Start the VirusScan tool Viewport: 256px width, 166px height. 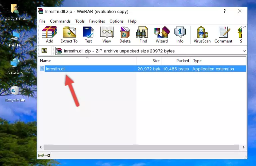click(202, 35)
